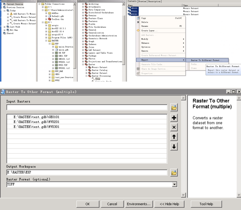Click the Hide Help button
This screenshot has height=210, width=241.
pos(169,204)
